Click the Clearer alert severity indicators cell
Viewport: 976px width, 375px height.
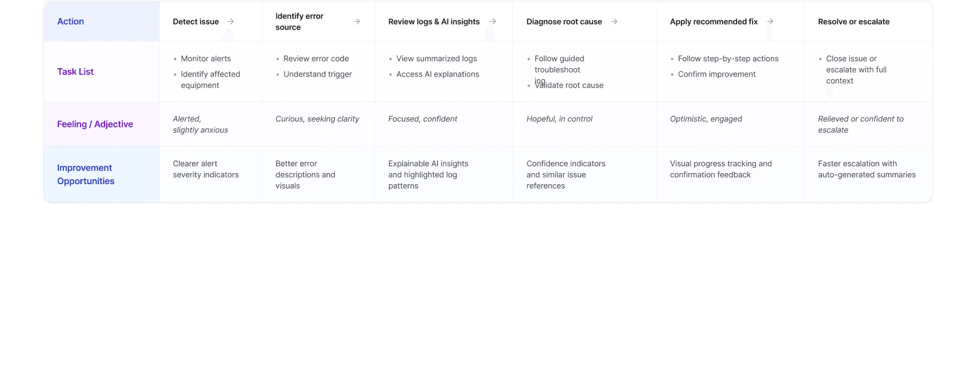[x=206, y=169]
